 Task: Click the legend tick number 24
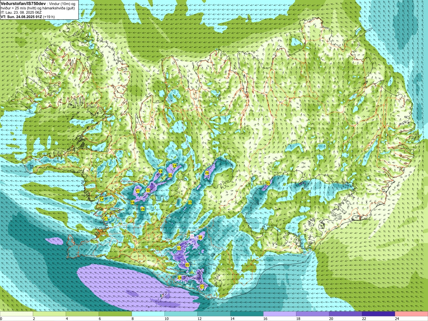pos(397,319)
